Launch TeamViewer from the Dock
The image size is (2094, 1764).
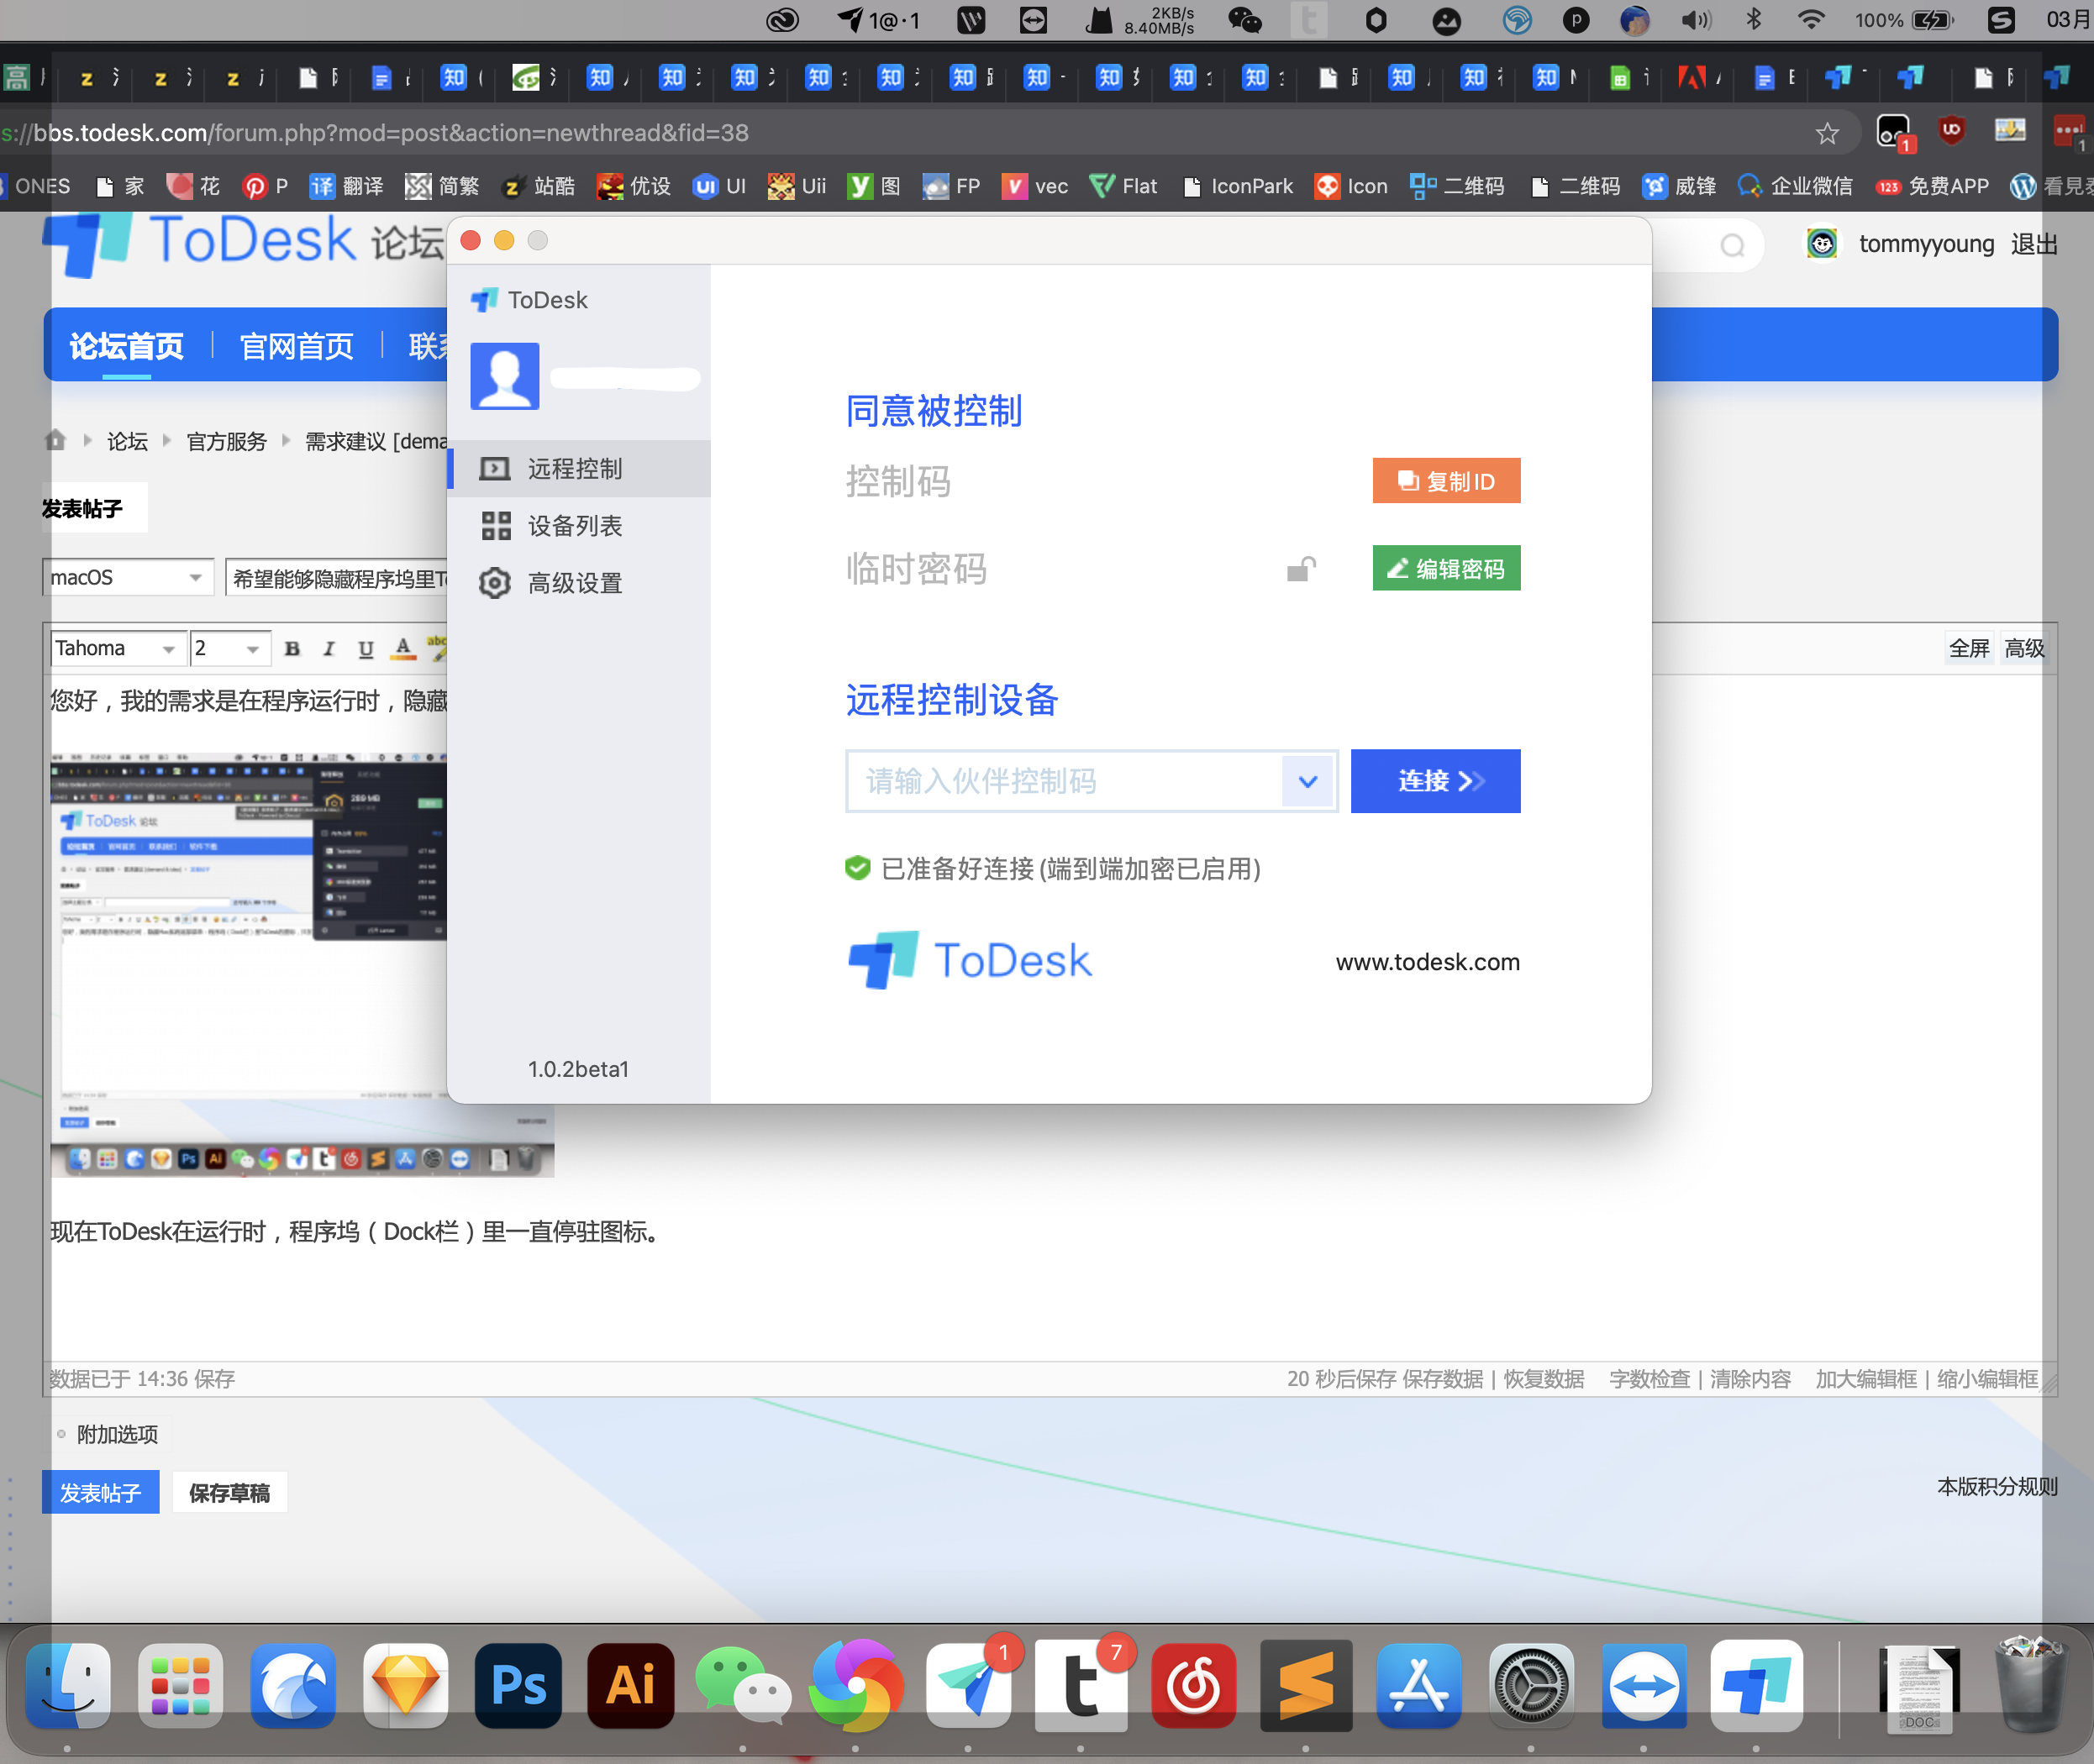pos(1644,1686)
